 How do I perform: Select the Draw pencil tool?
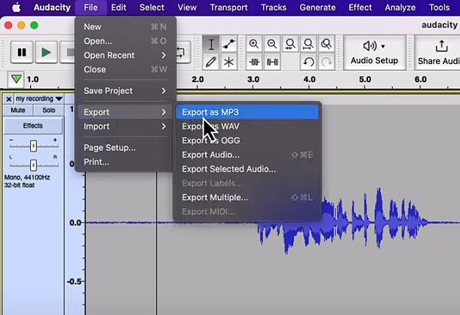pyautogui.click(x=211, y=62)
